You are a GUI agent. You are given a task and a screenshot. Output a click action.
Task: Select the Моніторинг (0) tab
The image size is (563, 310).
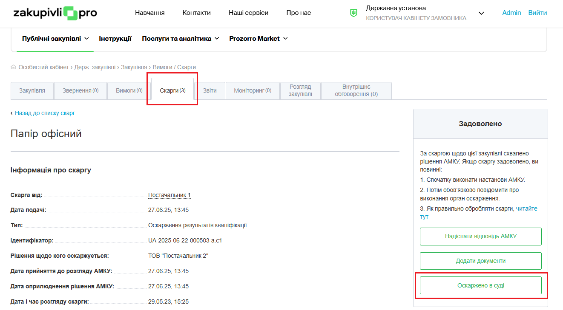coord(252,90)
